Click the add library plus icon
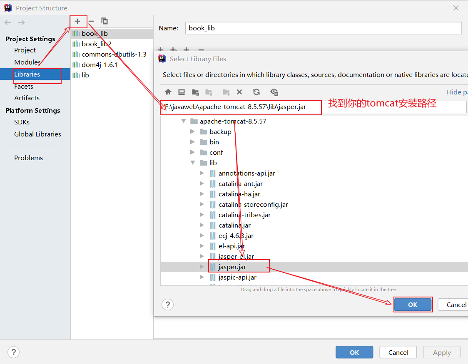Screen dimensions: 468x364 tap(77, 21)
